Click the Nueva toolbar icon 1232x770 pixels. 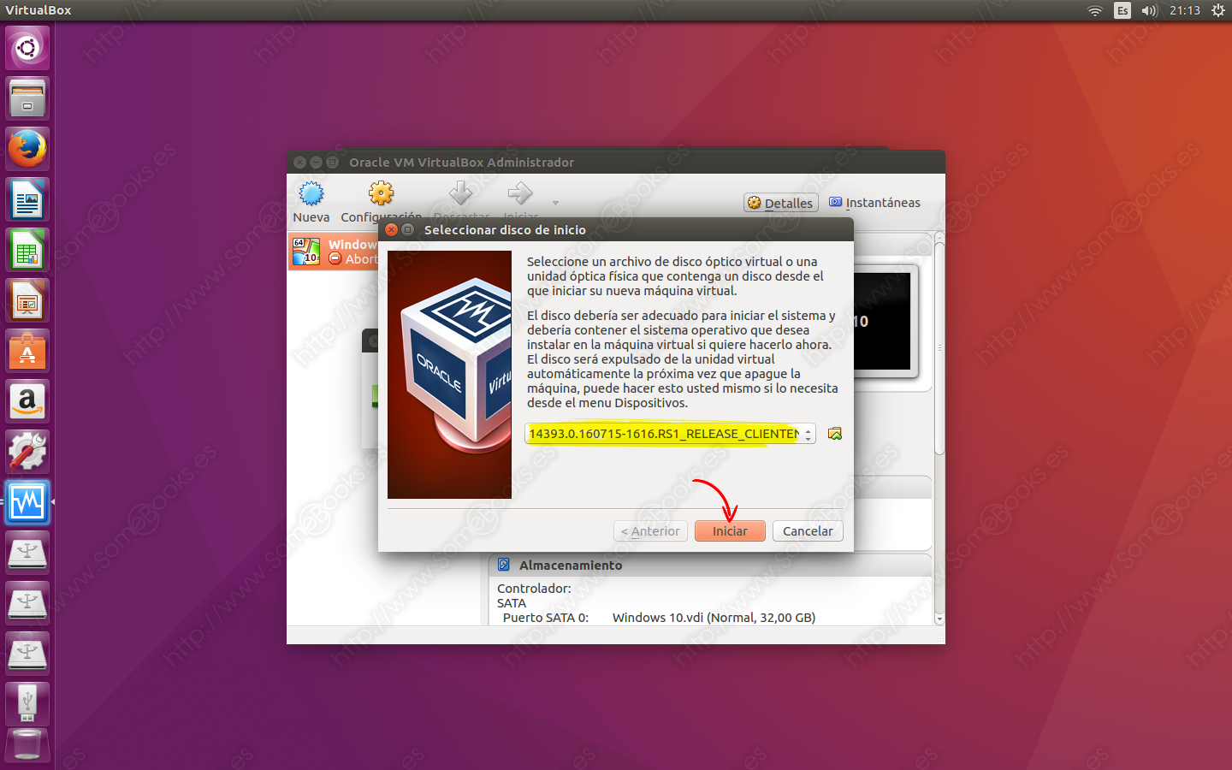[311, 202]
